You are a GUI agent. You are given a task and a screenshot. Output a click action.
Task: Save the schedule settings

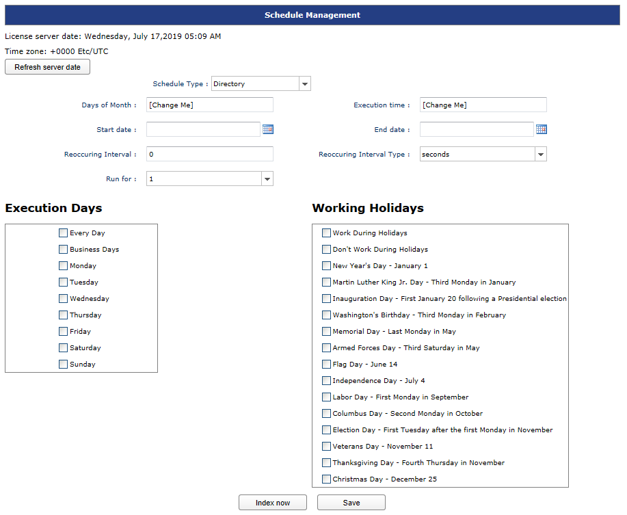coord(351,503)
